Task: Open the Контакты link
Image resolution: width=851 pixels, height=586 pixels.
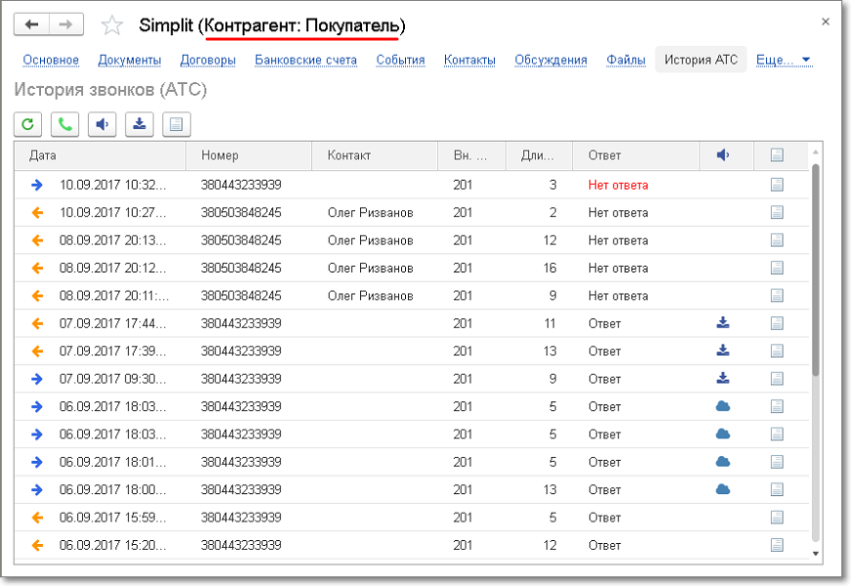Action: 469,61
